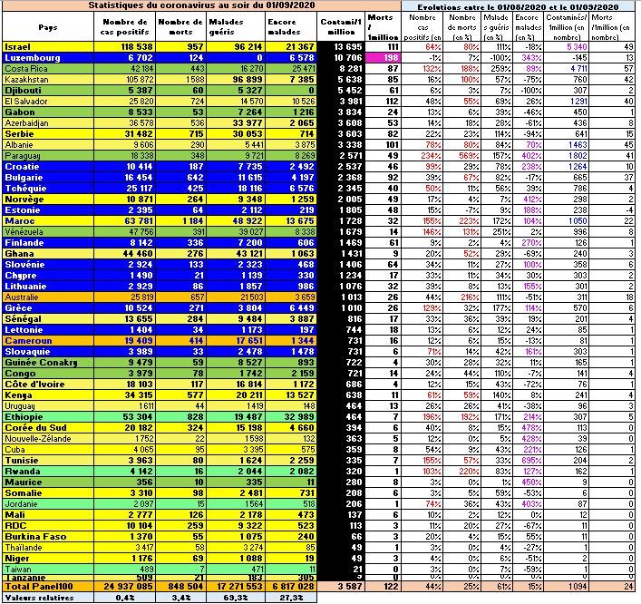Click the Burkina Faso country cell
Image resolution: width=641 pixels, height=604 pixels.
pos(48,537)
